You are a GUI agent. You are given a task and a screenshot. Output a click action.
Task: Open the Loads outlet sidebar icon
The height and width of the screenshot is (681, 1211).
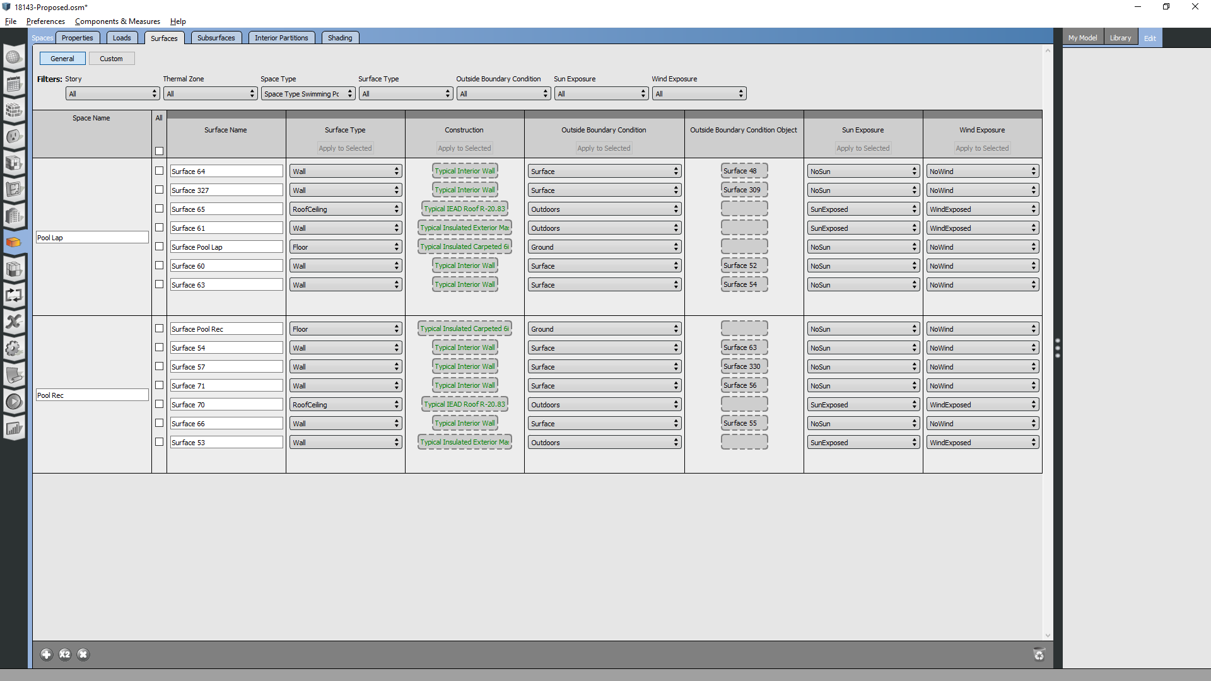[13, 137]
